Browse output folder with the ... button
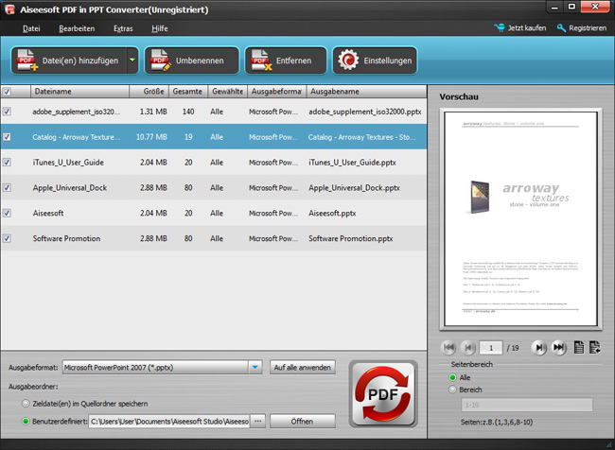The height and width of the screenshot is (450, 615). click(257, 422)
